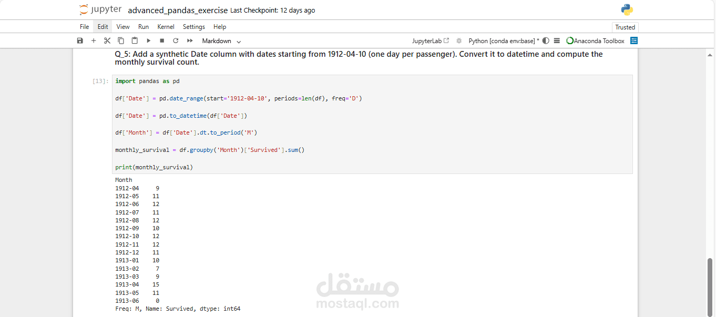Open the Anaconda Toolbox button

(x=595, y=41)
